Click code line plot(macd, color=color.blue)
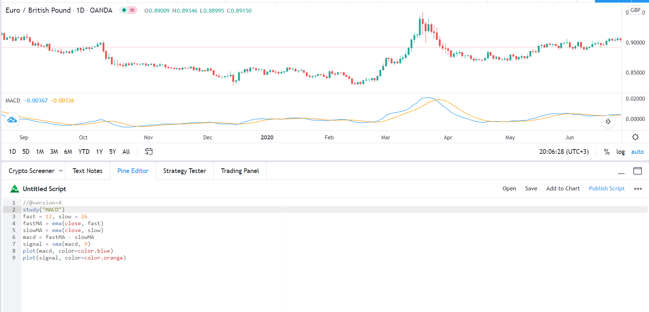Viewport: 649px width, 312px height. pyautogui.click(x=68, y=251)
